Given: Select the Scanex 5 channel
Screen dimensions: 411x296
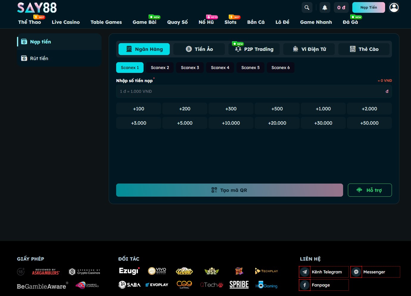Looking at the screenshot, I should tap(250, 68).
